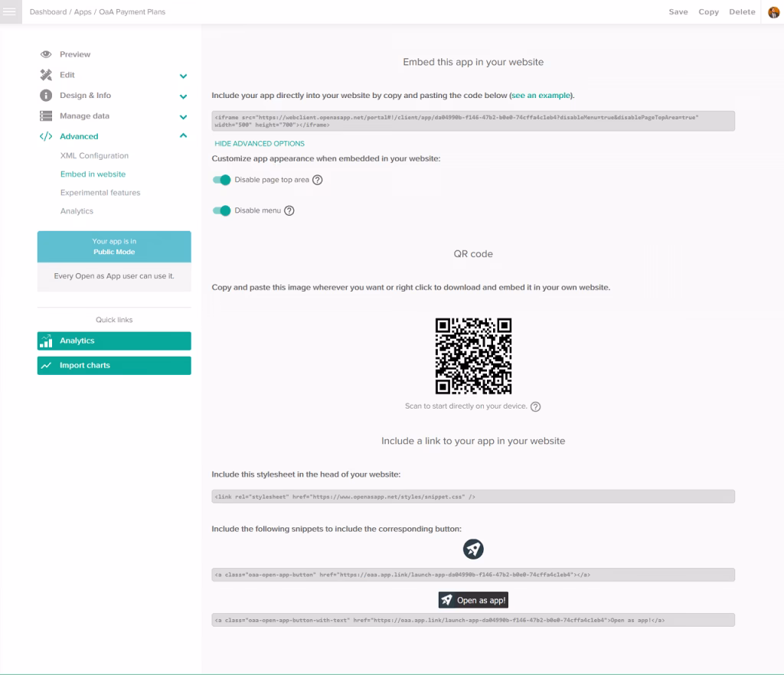Image resolution: width=784 pixels, height=675 pixels.
Task: Click help icon next to Scan to start
Action: (535, 406)
